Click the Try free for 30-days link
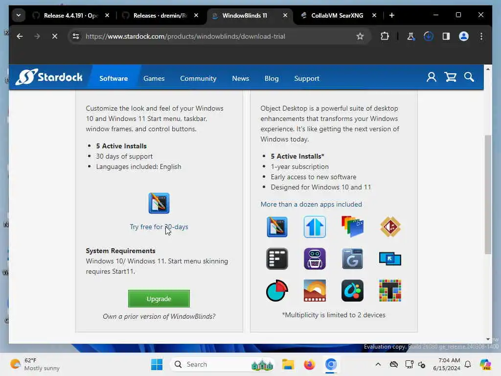 click(x=159, y=227)
